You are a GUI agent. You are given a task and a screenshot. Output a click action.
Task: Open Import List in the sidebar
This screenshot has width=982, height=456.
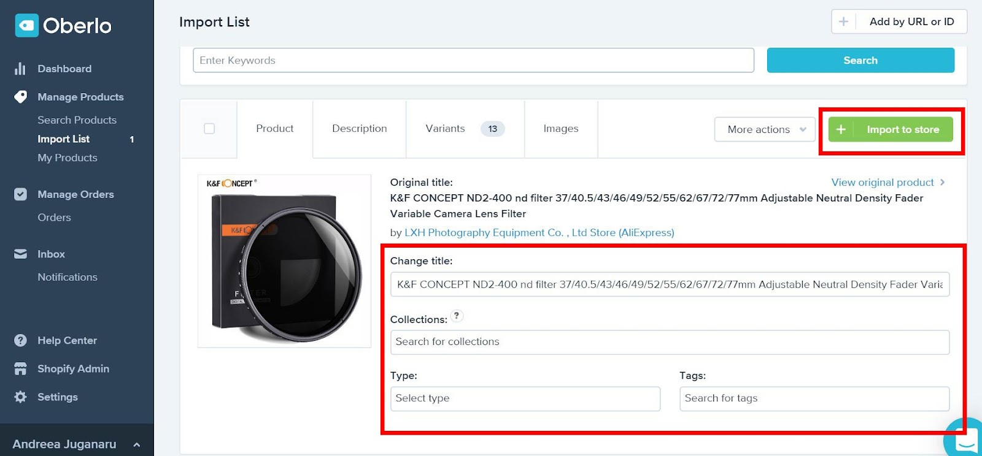(63, 139)
